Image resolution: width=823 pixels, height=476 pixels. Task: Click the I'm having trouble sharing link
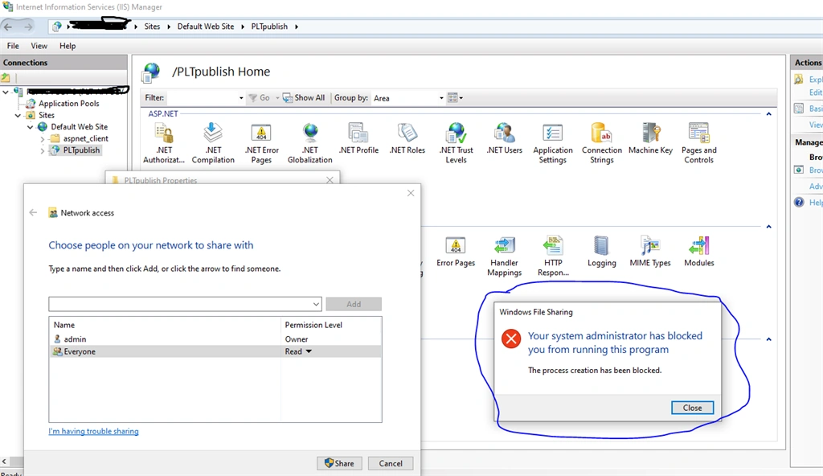93,431
